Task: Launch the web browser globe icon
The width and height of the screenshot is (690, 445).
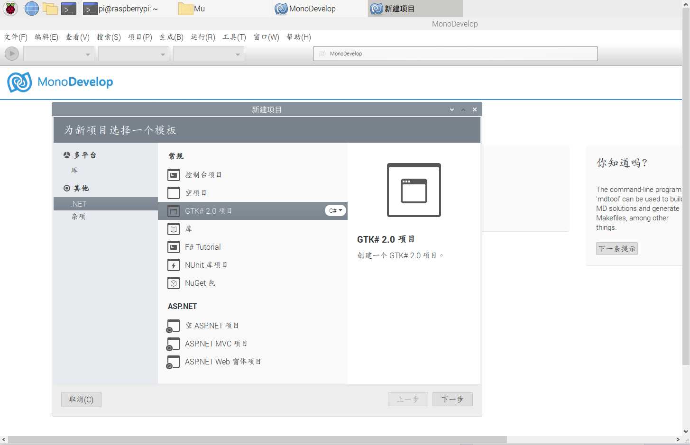Action: [31, 9]
